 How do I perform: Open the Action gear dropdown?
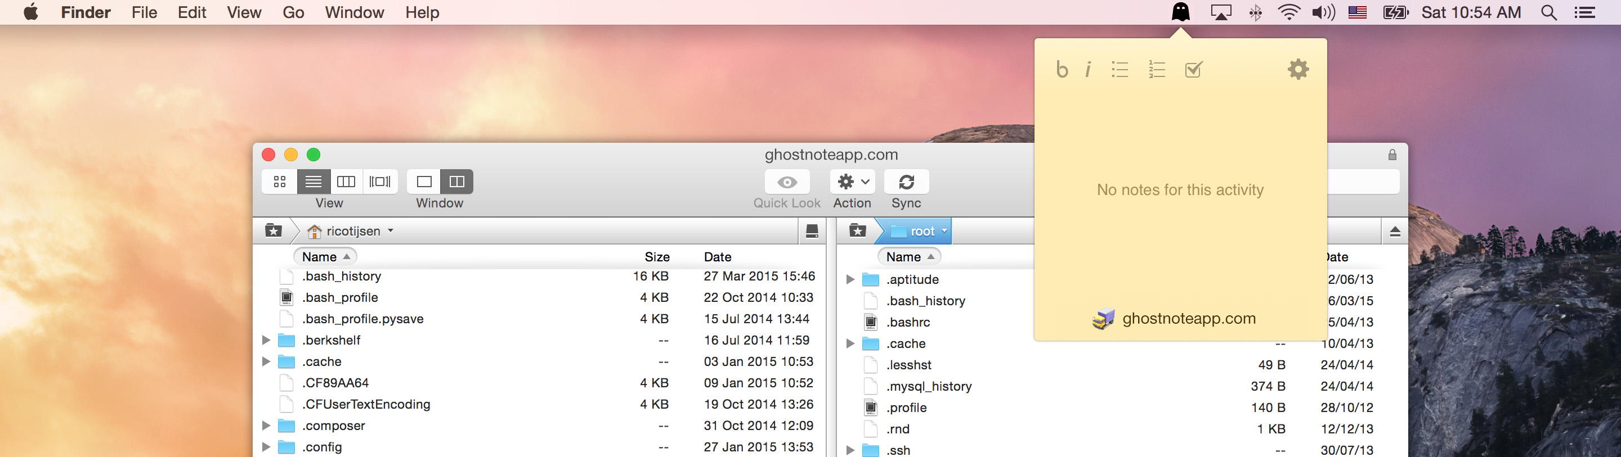click(853, 182)
